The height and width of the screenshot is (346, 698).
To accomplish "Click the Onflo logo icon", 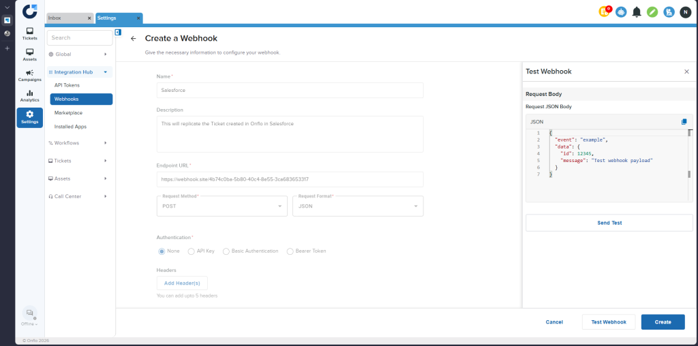I will point(30,11).
